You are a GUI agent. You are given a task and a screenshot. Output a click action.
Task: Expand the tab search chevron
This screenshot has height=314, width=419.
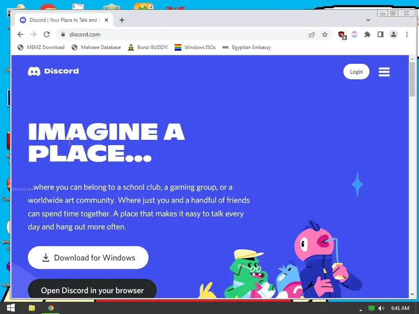click(x=368, y=20)
